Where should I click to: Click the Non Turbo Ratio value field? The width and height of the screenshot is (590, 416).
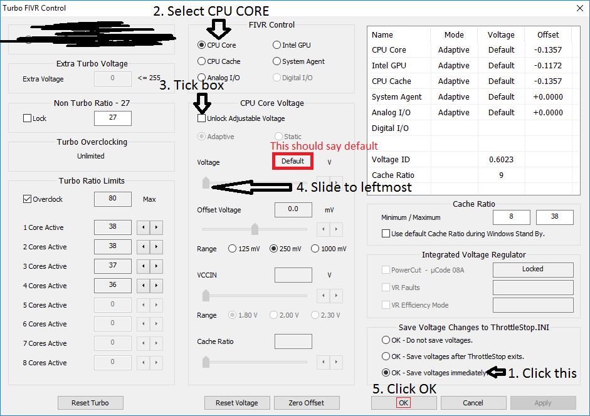(113, 118)
